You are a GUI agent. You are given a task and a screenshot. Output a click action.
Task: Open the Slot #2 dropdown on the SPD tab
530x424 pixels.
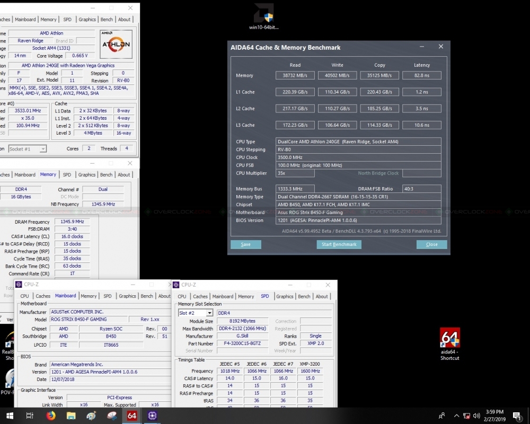pyautogui.click(x=209, y=313)
